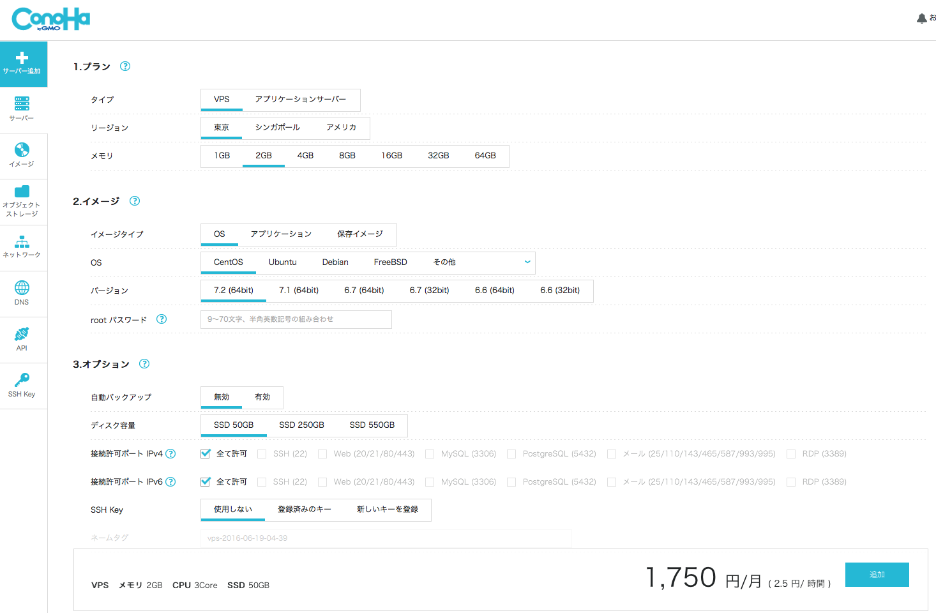Select SSD 250GB disk size
Screen dimensions: 936x613
point(301,425)
